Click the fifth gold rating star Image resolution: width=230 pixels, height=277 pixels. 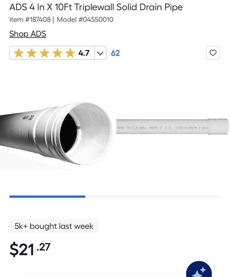pyautogui.click(x=70, y=53)
